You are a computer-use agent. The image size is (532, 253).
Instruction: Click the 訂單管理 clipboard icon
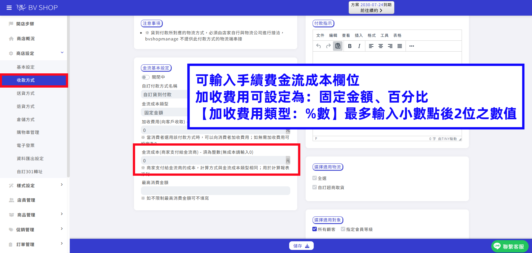(x=11, y=244)
